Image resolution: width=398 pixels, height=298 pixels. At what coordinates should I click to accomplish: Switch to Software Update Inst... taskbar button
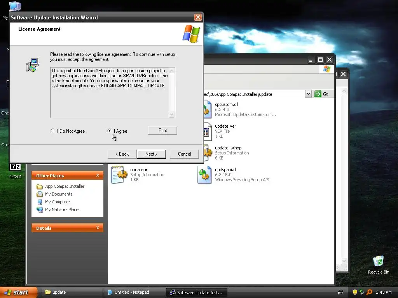coord(196,293)
